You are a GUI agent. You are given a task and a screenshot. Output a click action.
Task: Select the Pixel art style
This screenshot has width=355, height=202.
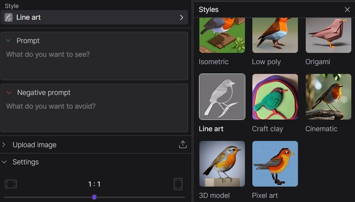point(275,164)
